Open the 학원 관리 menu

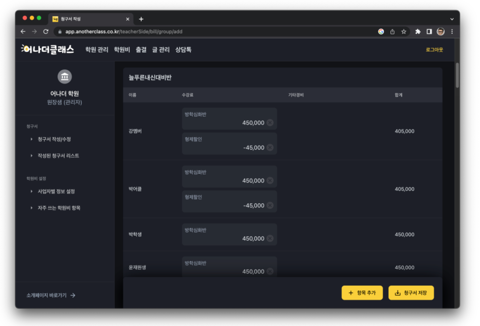(97, 50)
